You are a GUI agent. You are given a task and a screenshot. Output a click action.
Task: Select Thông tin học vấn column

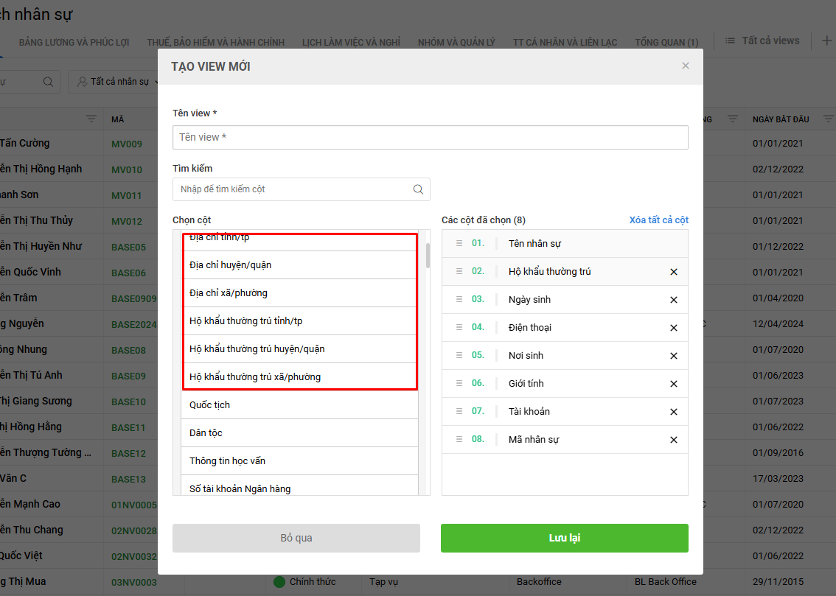tap(299, 460)
